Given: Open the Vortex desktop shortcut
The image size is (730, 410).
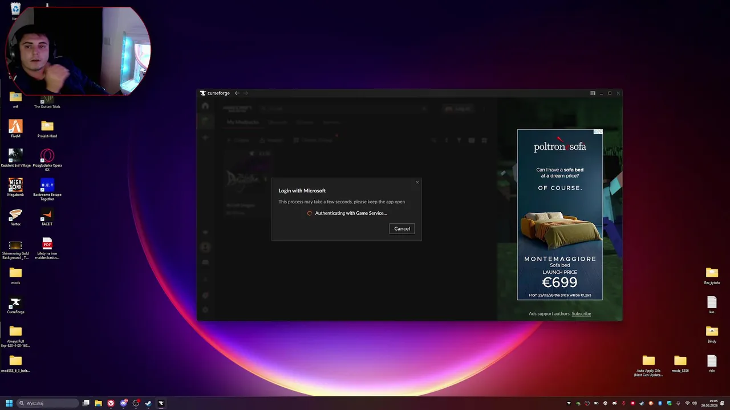Looking at the screenshot, I should tap(15, 217).
